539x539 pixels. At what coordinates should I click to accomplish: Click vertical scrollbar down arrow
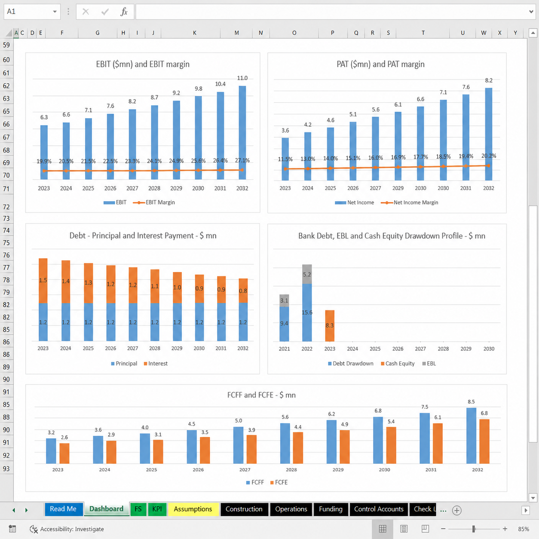[x=533, y=498]
